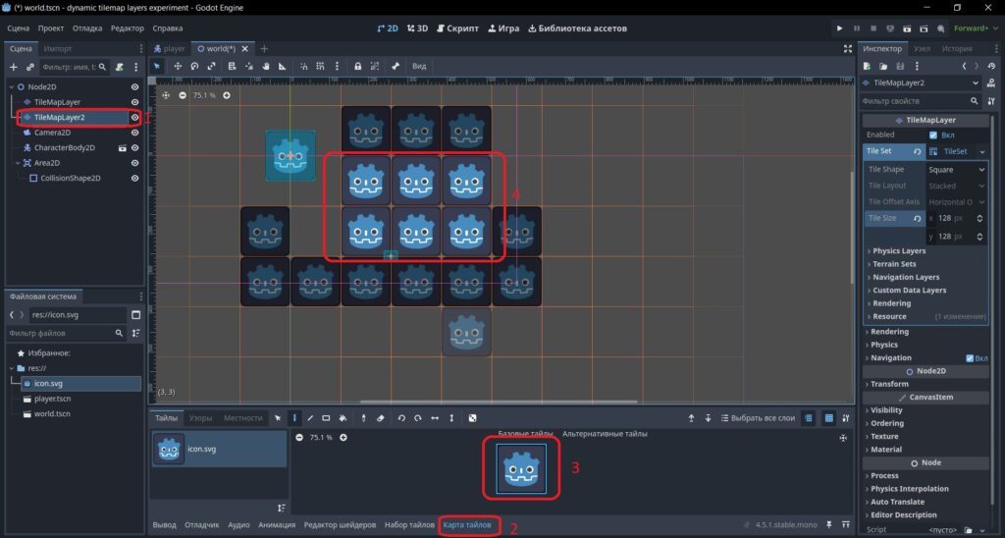
Task: Select the tile Bucket fill tool
Action: 343,418
